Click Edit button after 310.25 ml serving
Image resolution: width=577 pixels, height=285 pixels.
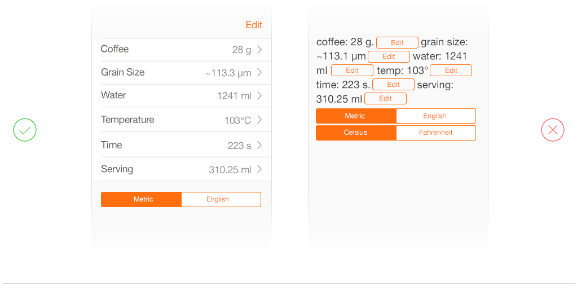click(x=385, y=99)
